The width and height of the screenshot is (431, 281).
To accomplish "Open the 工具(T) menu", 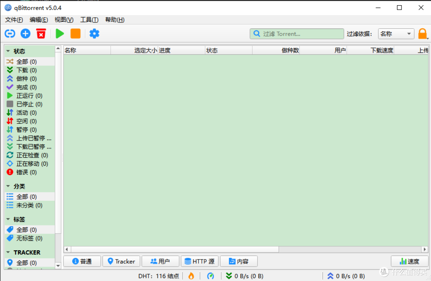I will click(x=89, y=20).
